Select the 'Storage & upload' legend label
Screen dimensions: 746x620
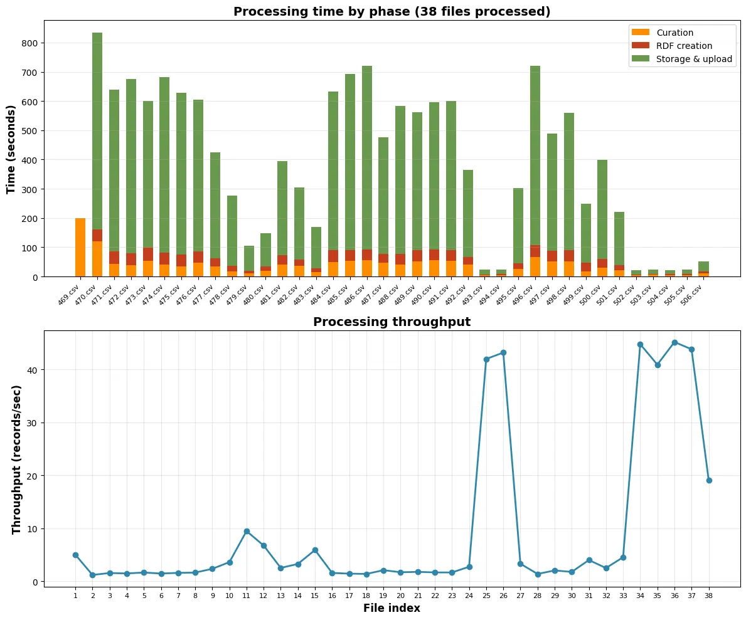[695, 60]
